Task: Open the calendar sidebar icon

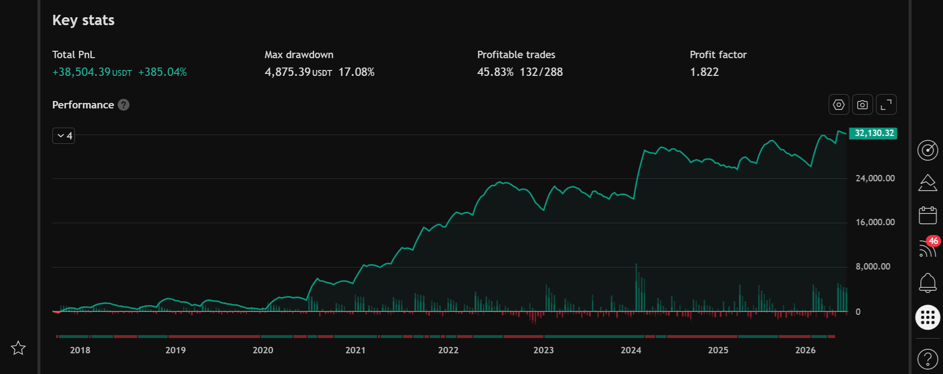Action: 927,215
